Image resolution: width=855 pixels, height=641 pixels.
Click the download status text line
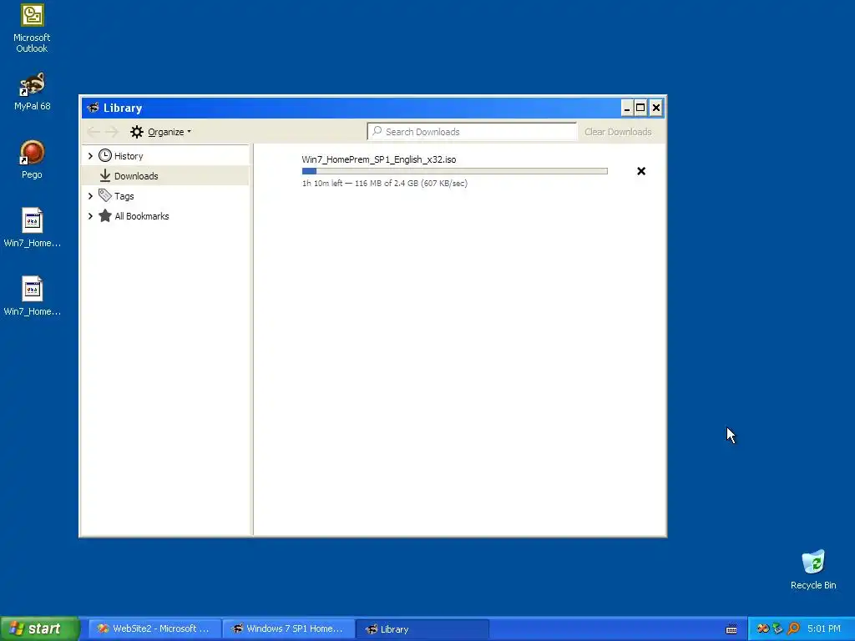384,183
